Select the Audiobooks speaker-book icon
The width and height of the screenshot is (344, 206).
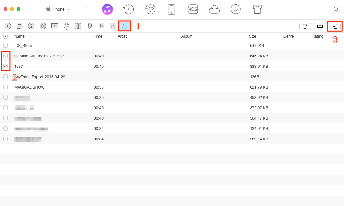tap(101, 26)
